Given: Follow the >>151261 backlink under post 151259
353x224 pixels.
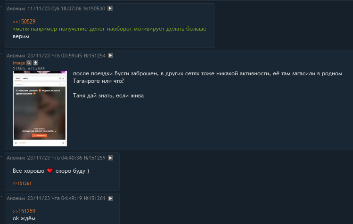Looking at the screenshot, I should click(x=22, y=183).
